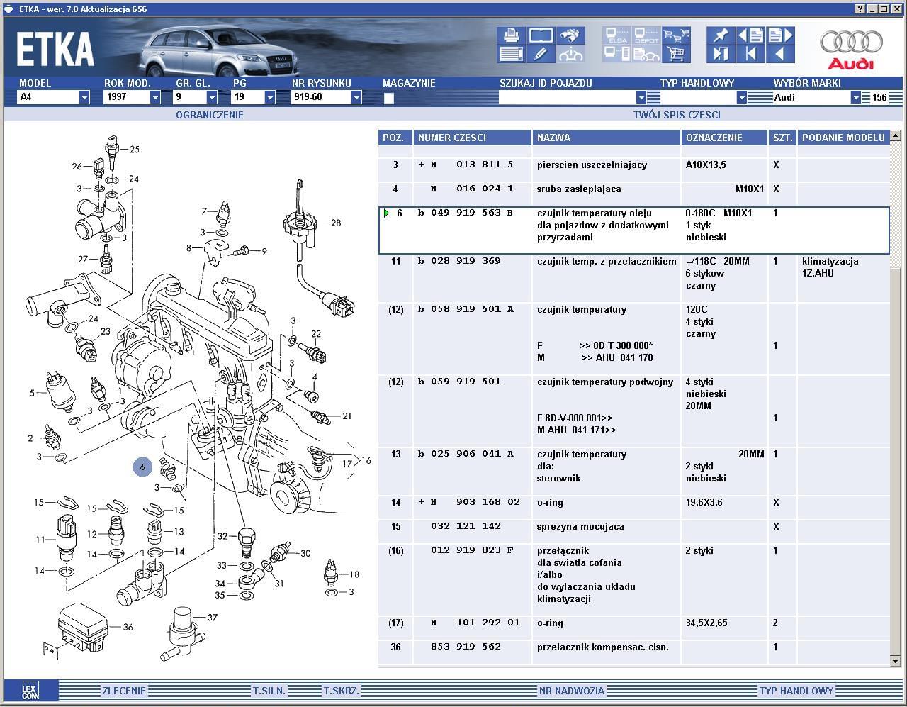Open the single shopping cart

(x=676, y=54)
